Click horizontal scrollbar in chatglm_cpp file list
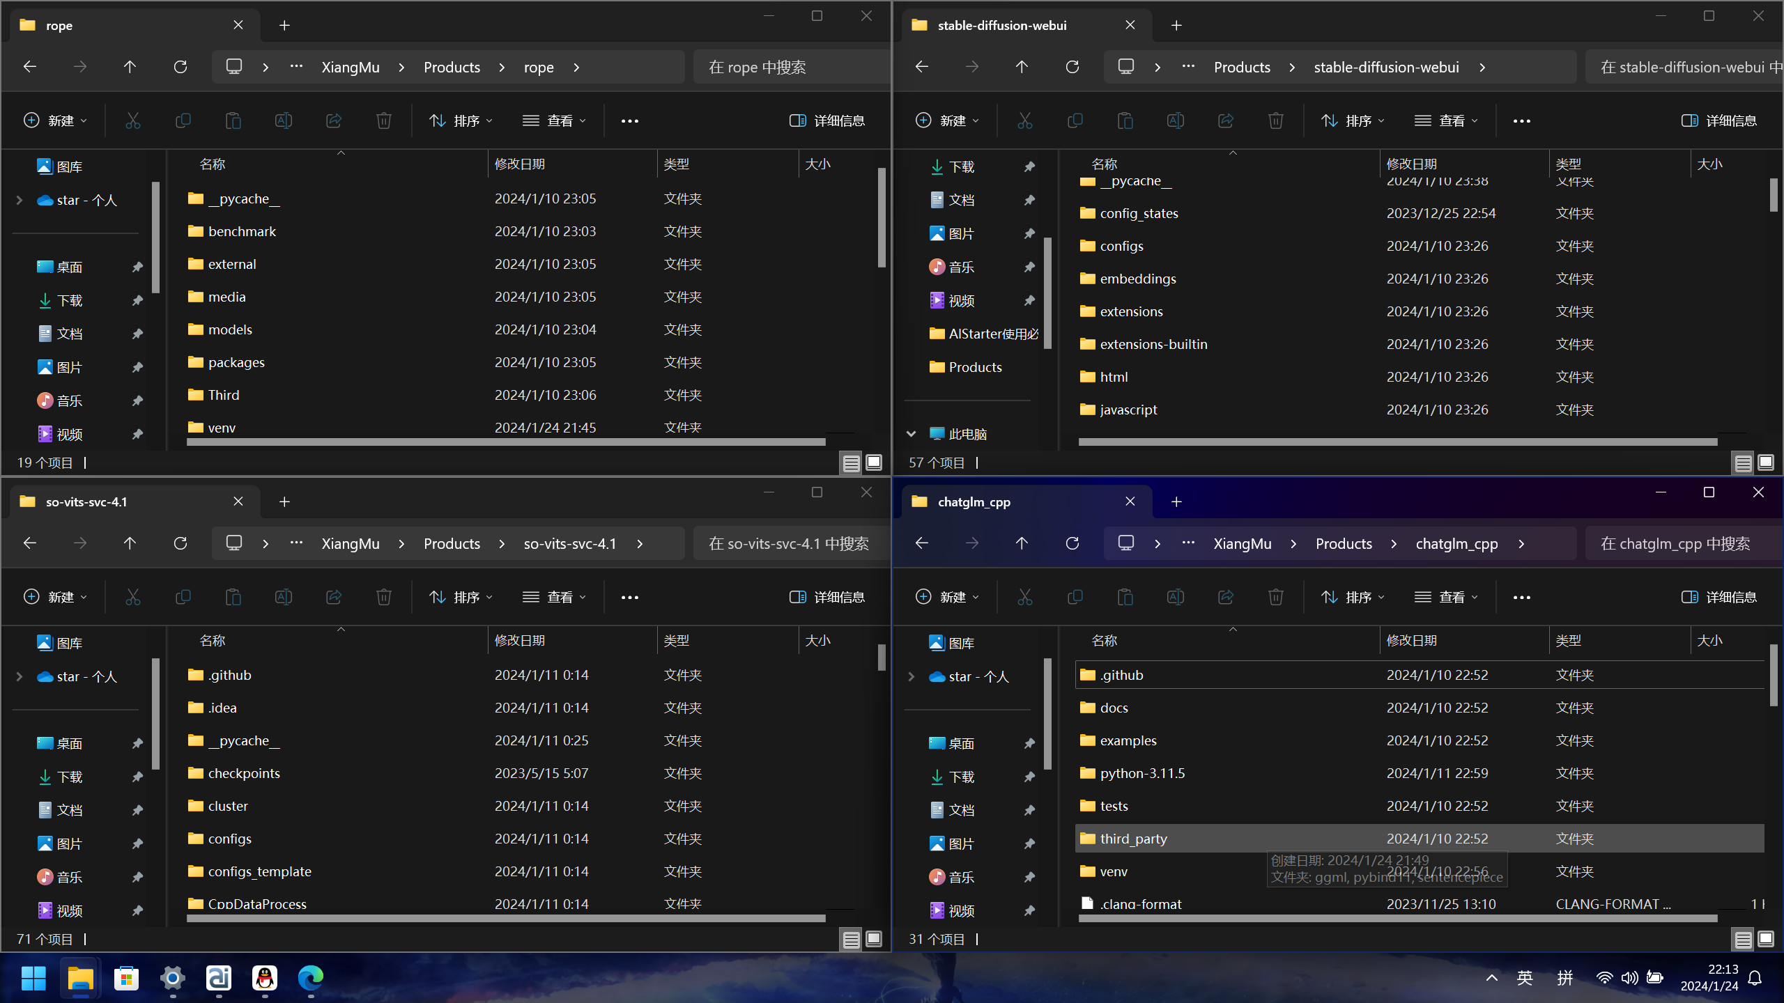Viewport: 1784px width, 1003px height. tap(1397, 918)
